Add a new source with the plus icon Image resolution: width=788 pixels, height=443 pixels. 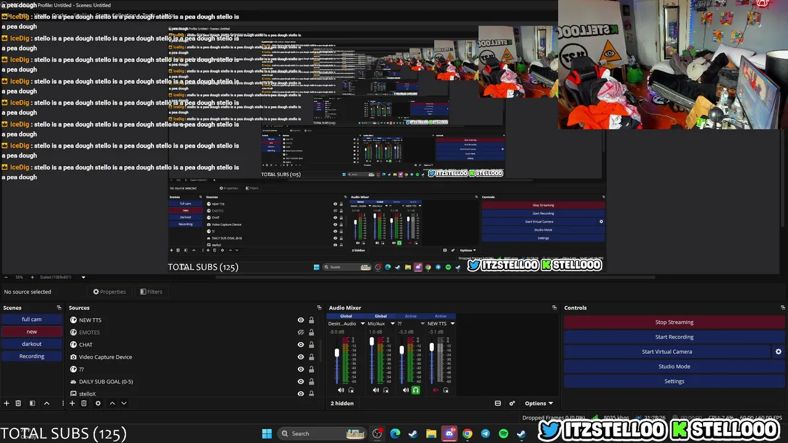click(x=72, y=403)
